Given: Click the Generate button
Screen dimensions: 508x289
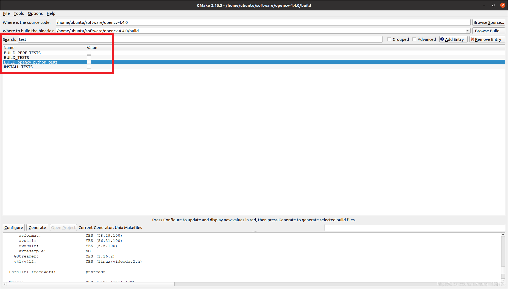Looking at the screenshot, I should point(37,228).
